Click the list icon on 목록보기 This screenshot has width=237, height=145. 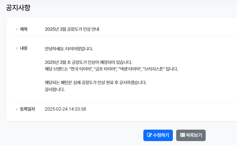click(x=182, y=135)
